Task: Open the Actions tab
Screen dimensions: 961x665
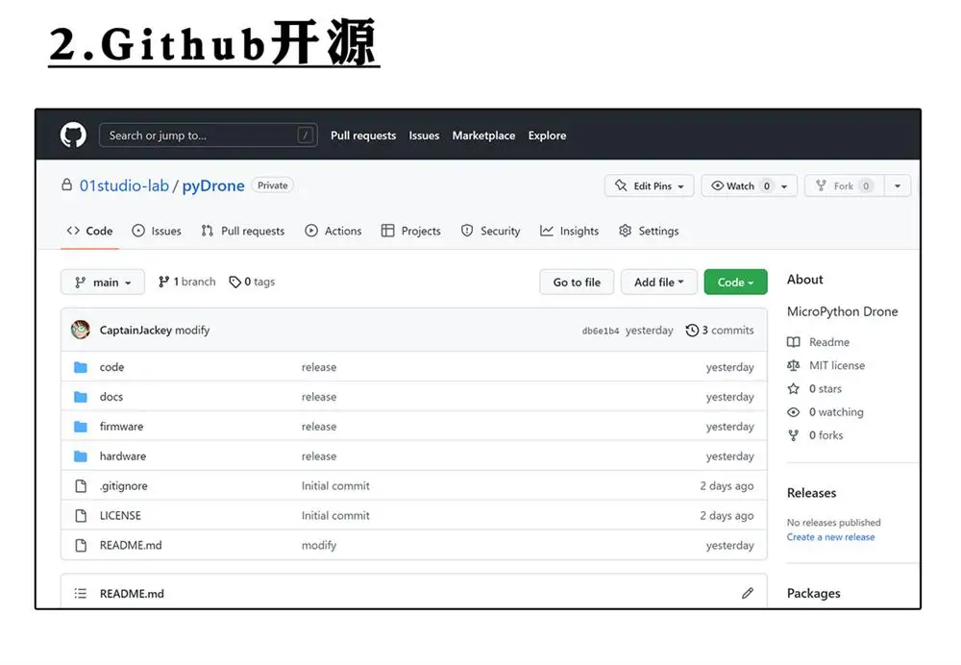Action: click(333, 231)
